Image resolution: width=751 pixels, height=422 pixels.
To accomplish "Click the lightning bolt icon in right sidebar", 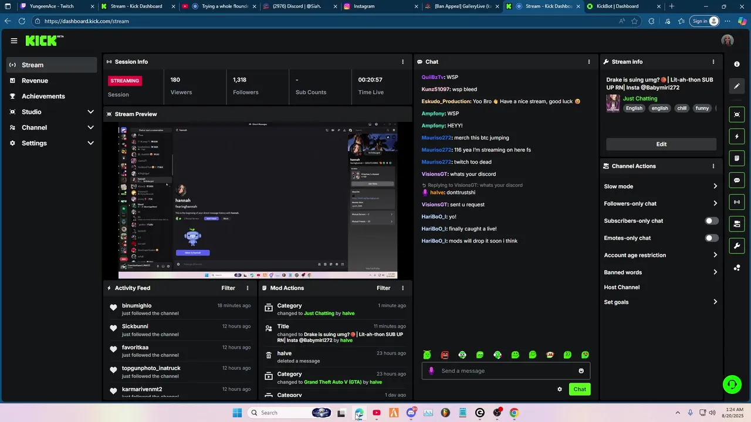I will pyautogui.click(x=737, y=137).
